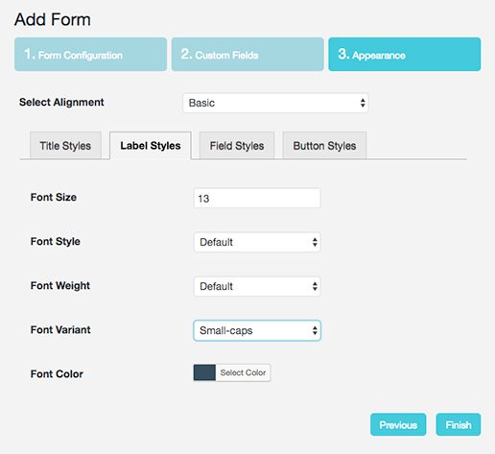Go to step 2 Custom Fields
The height and width of the screenshot is (454, 495).
click(247, 55)
